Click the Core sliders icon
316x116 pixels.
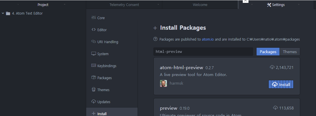94,18
